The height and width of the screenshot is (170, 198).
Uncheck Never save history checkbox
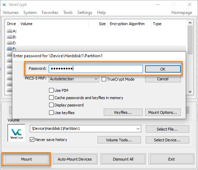(32, 140)
